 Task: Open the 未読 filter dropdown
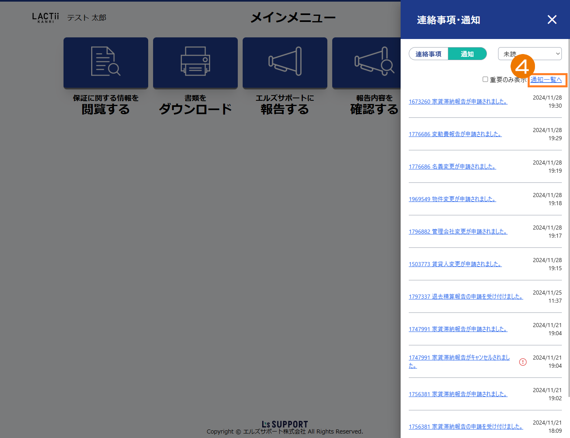pyautogui.click(x=530, y=54)
